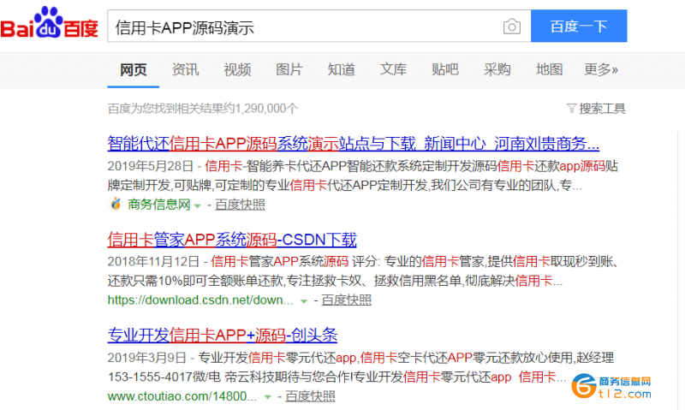Click the date 2019年3月9日
Screen dimensions: 685x410
coord(147,358)
